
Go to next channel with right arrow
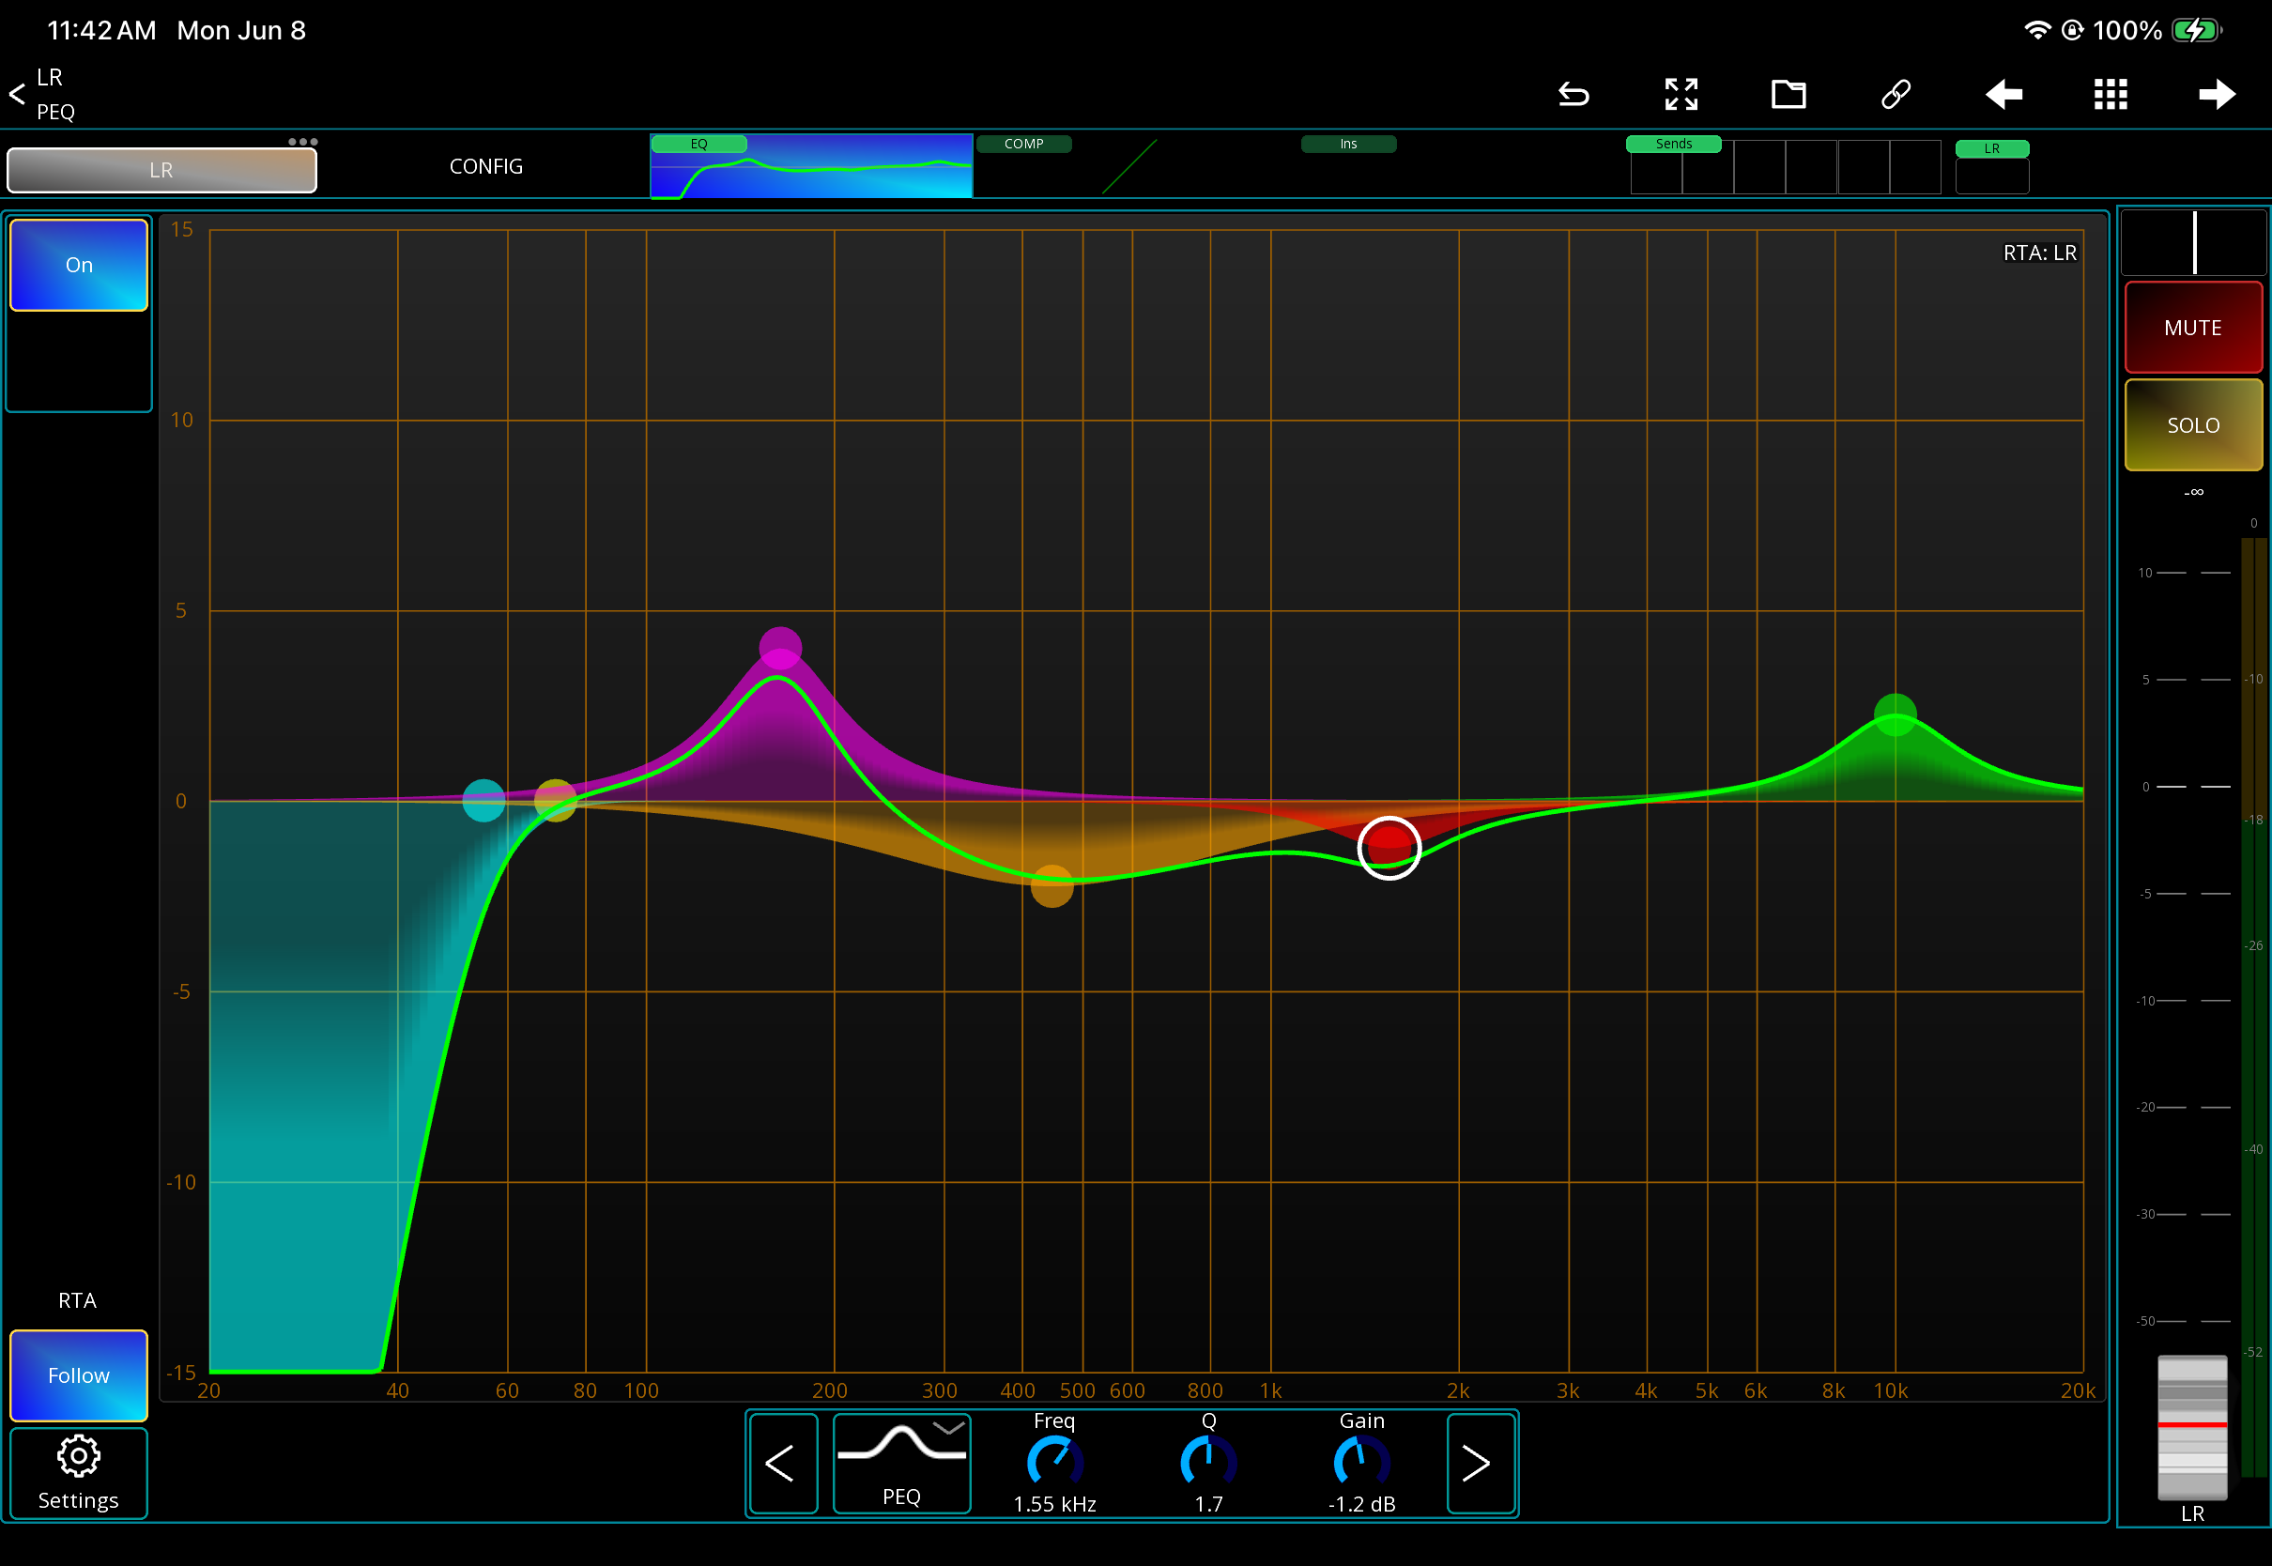coord(2217,94)
